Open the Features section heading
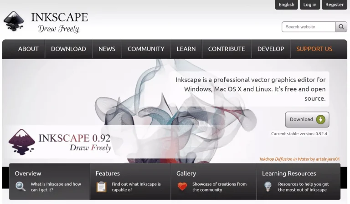The image size is (350, 204). [108, 173]
